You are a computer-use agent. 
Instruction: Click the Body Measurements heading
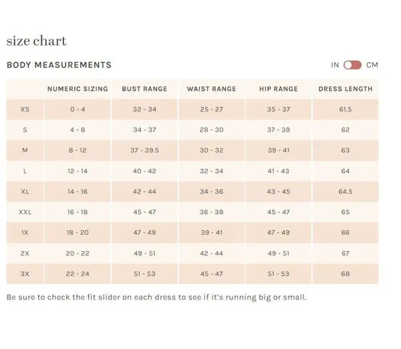[59, 65]
